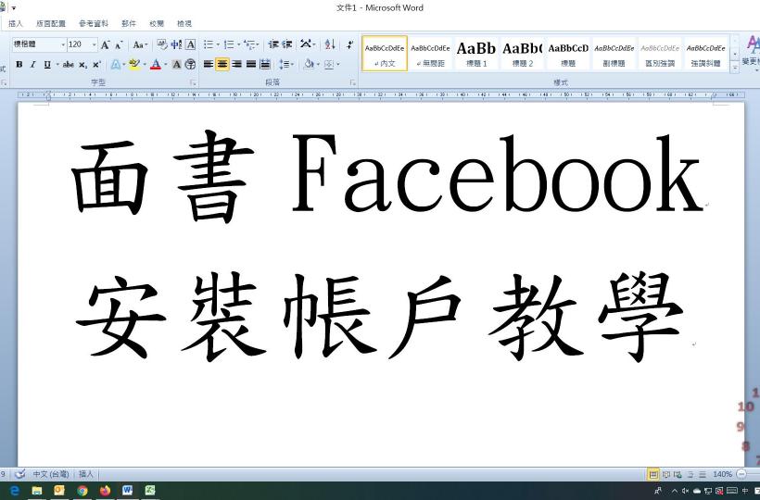The width and height of the screenshot is (760, 500).
Task: Click the Sort icon
Action: click(330, 45)
